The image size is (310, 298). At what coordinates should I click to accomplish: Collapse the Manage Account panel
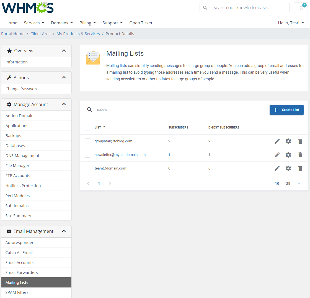(64, 104)
